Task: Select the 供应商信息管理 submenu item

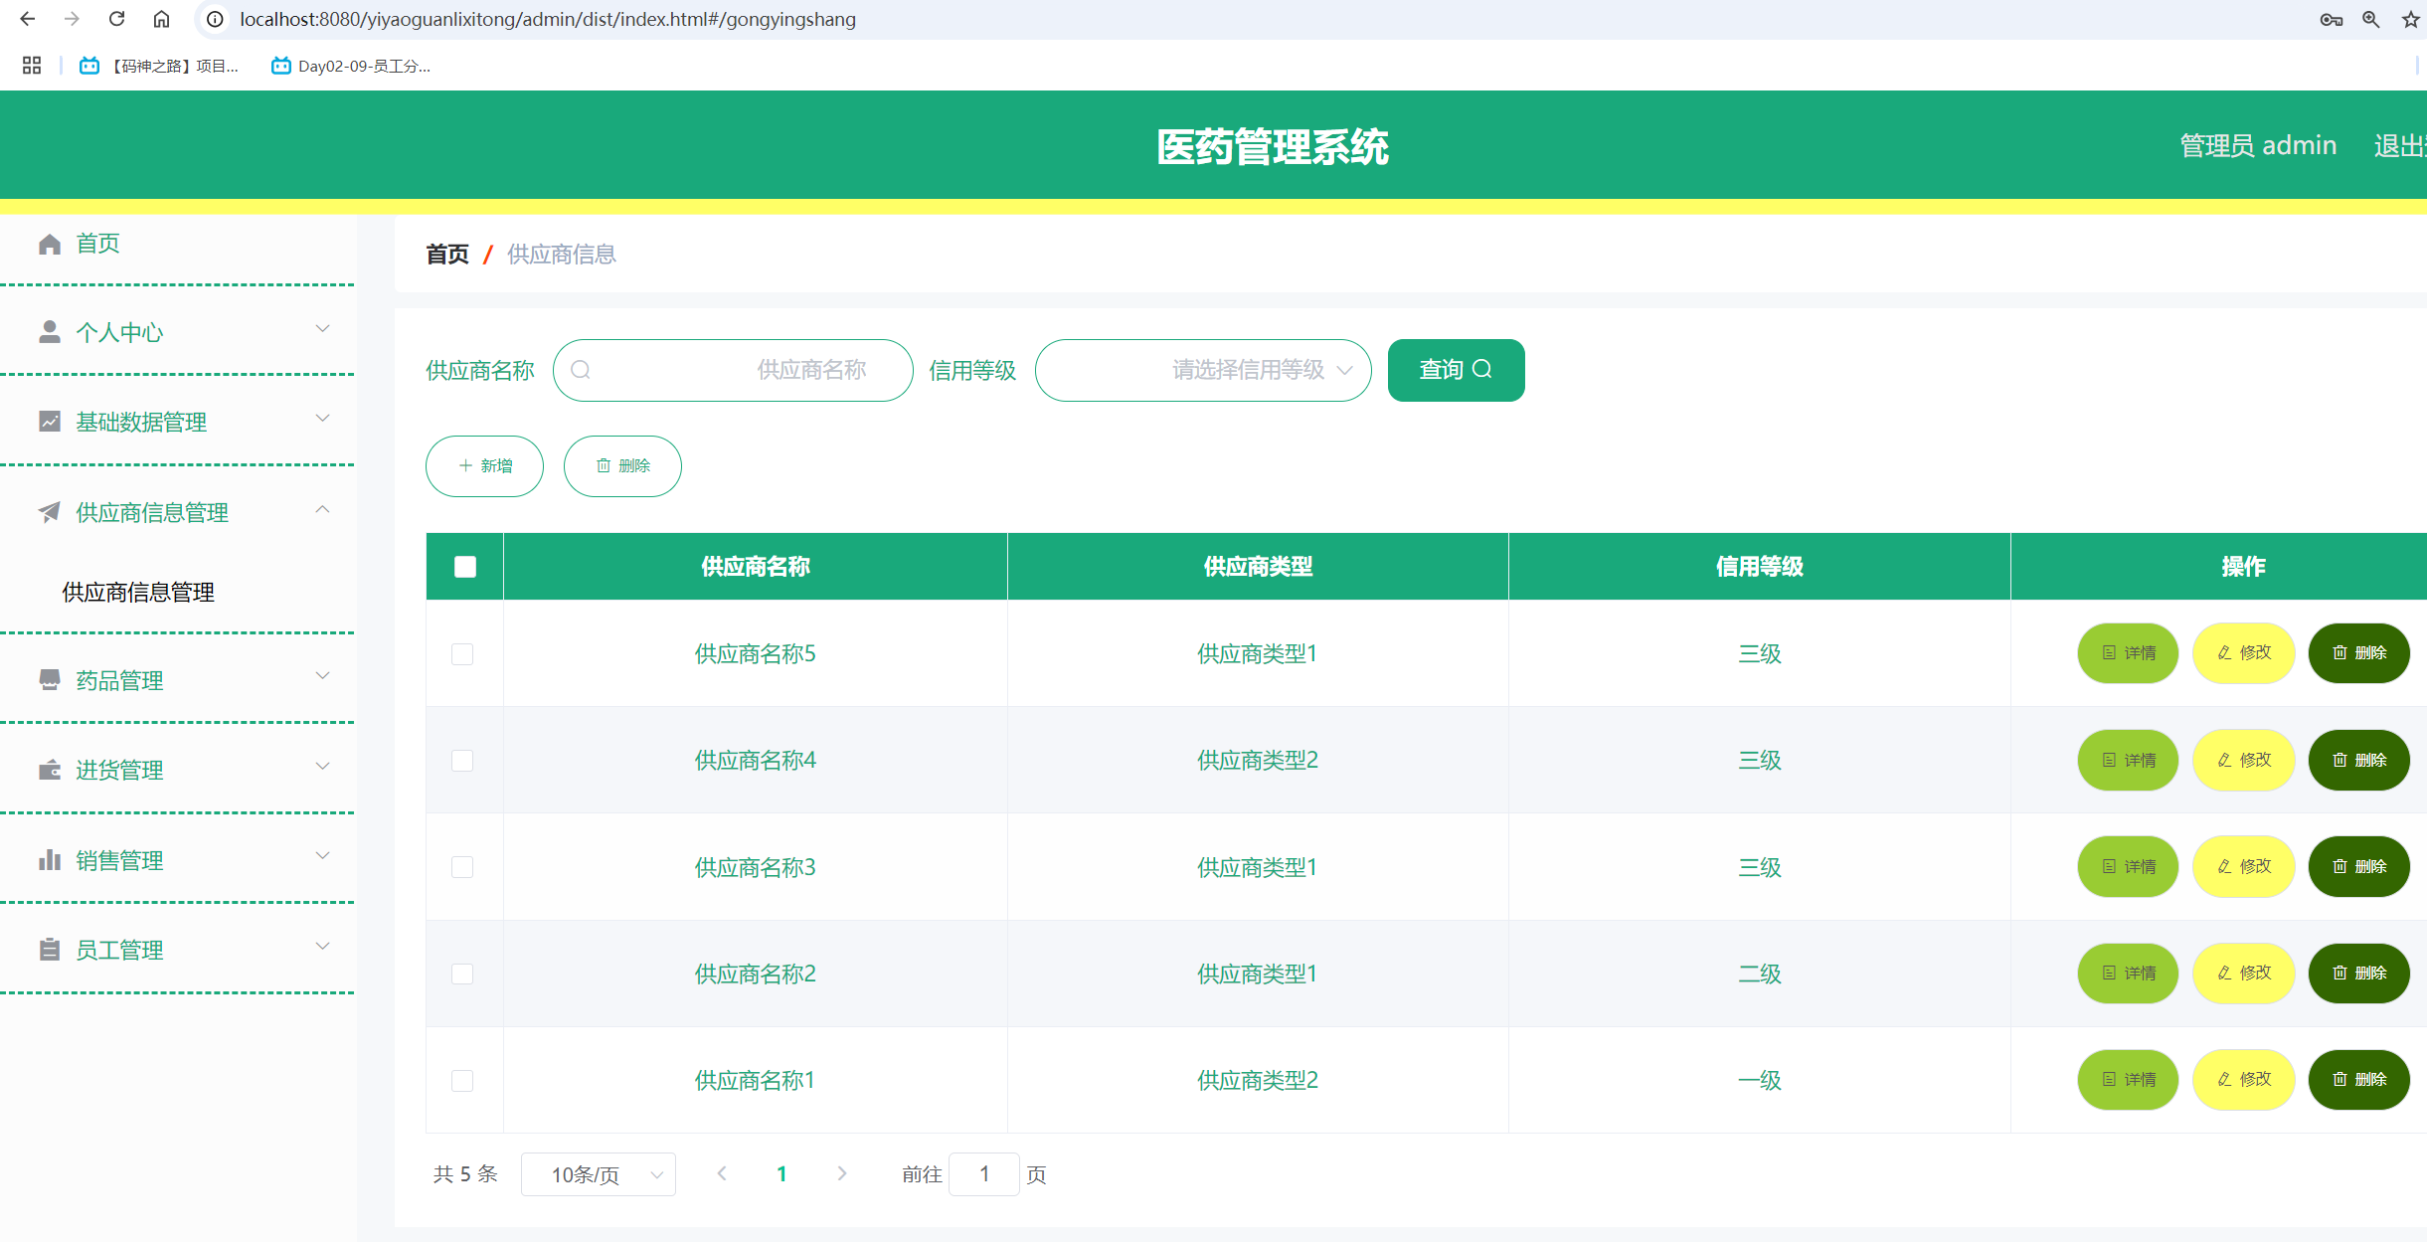Action: click(x=138, y=593)
